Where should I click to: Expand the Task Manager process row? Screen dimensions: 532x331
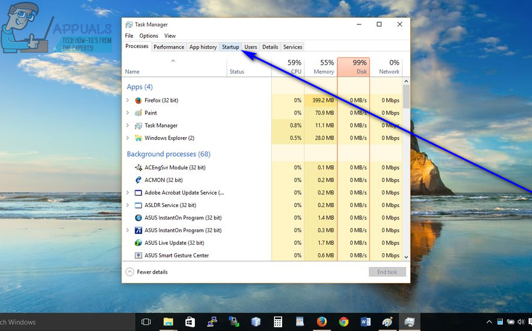point(127,126)
